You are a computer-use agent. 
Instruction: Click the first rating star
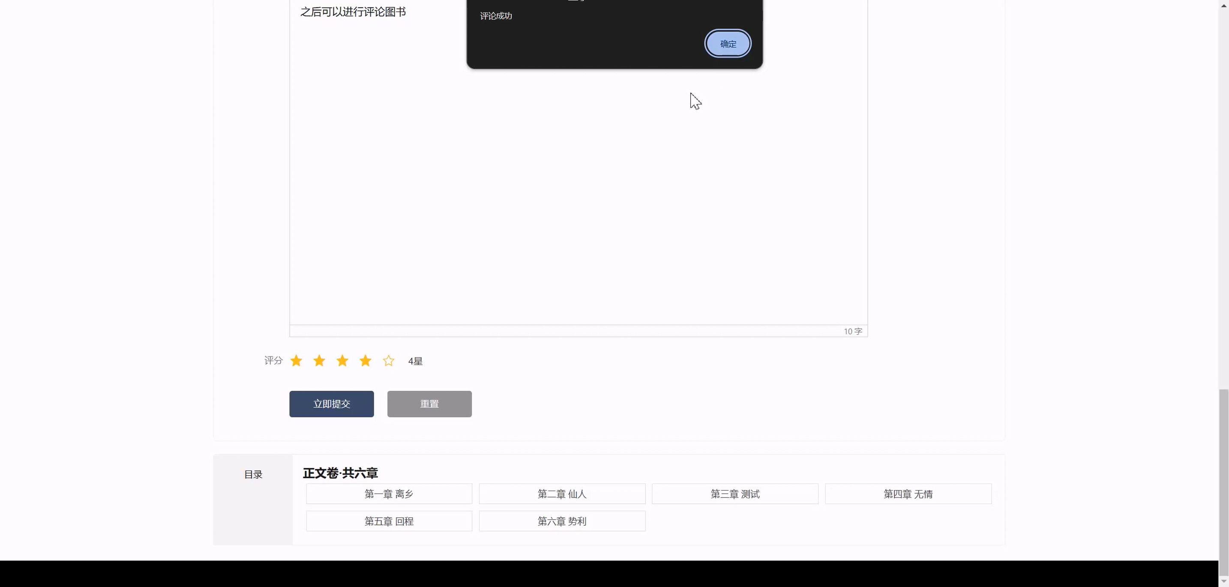[x=296, y=360]
